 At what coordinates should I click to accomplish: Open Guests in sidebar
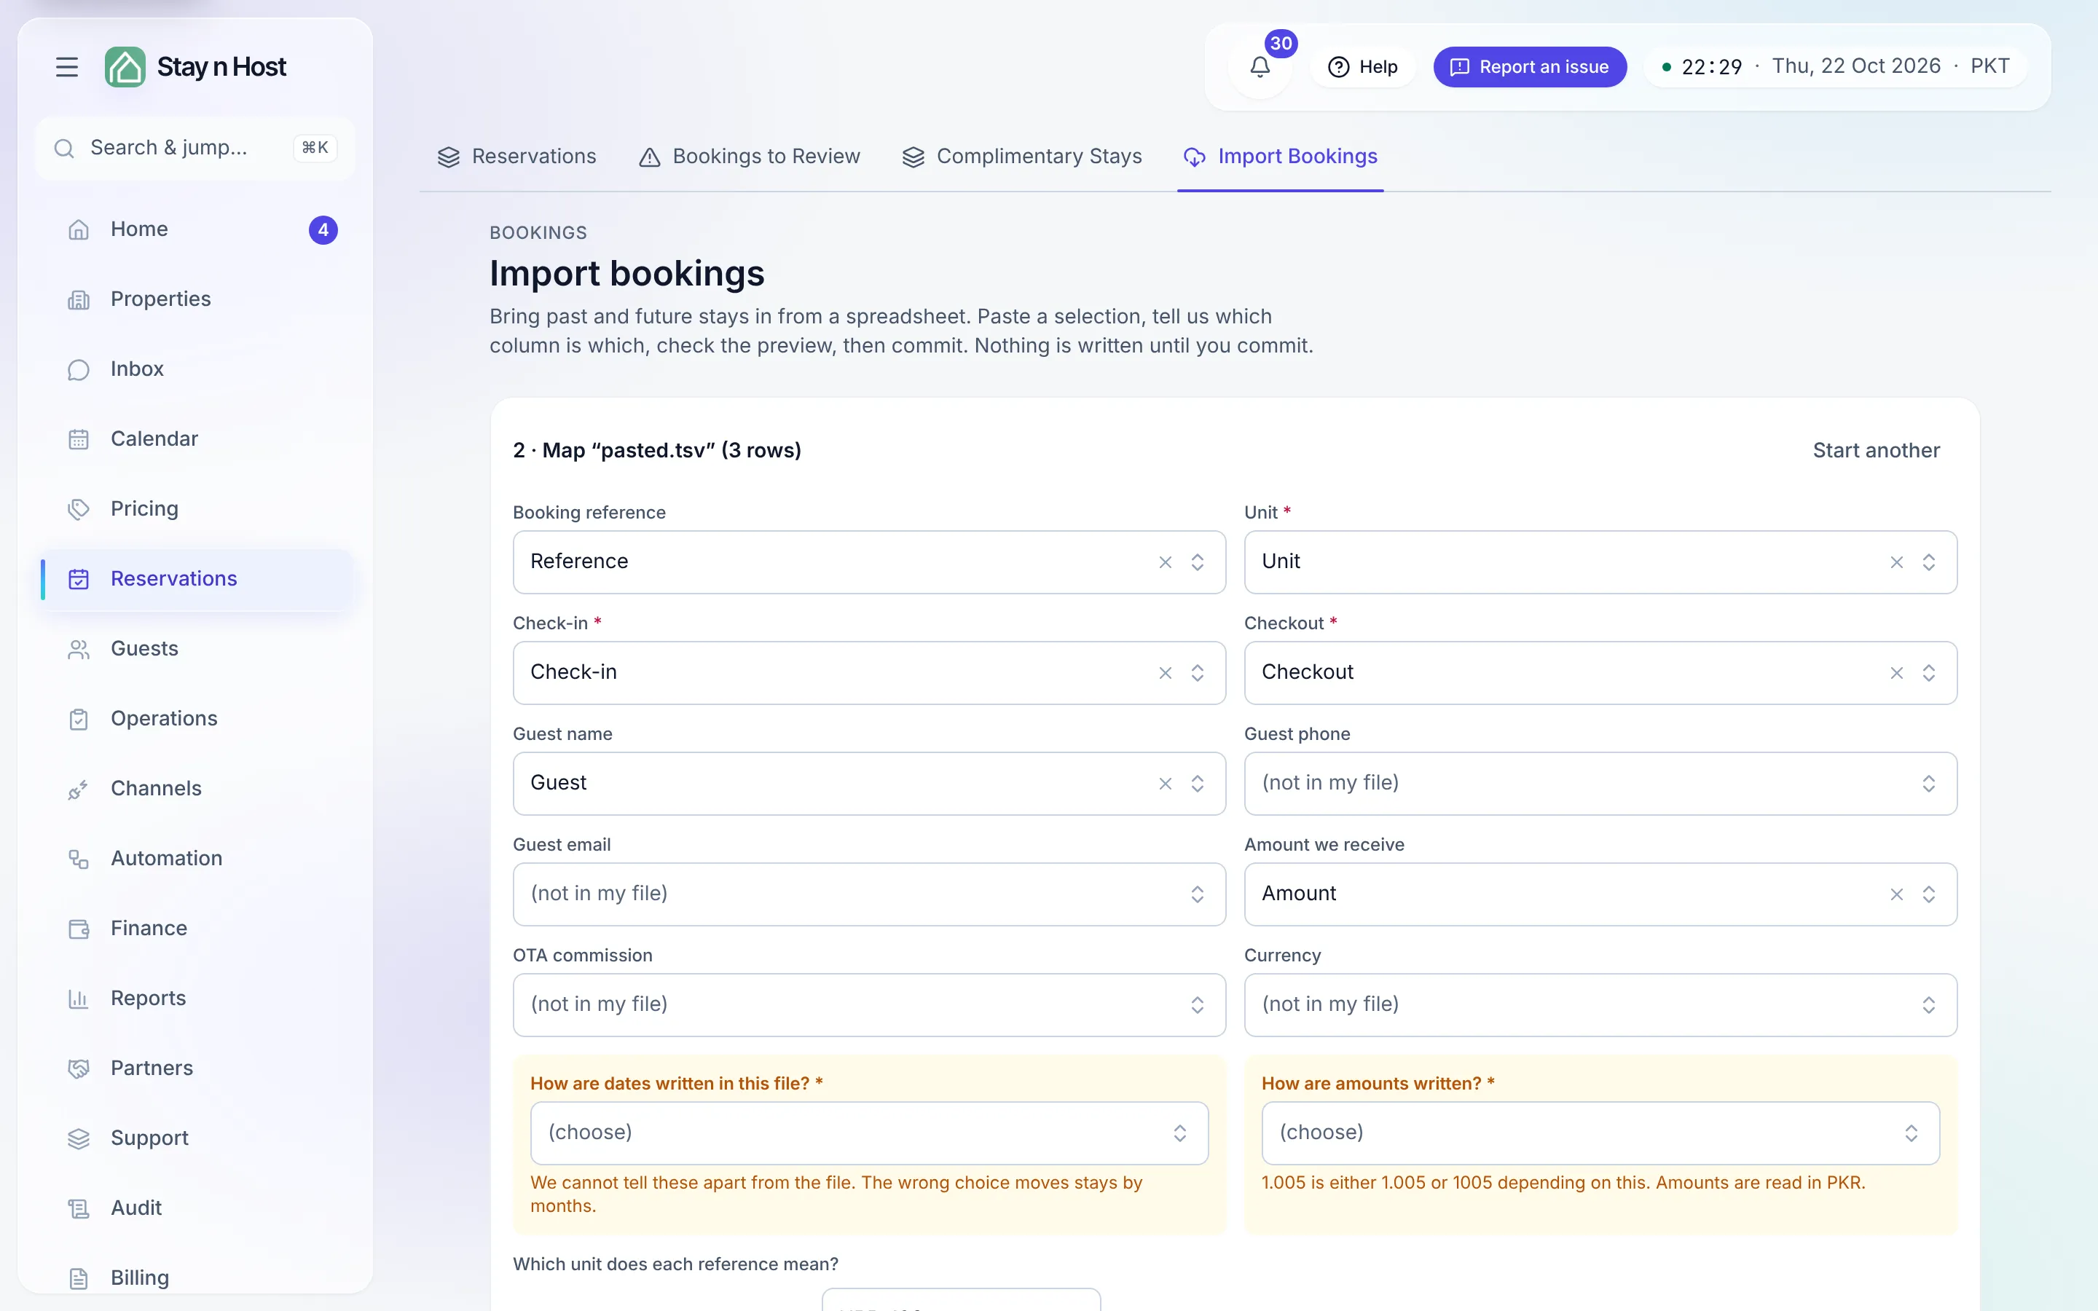197,650
